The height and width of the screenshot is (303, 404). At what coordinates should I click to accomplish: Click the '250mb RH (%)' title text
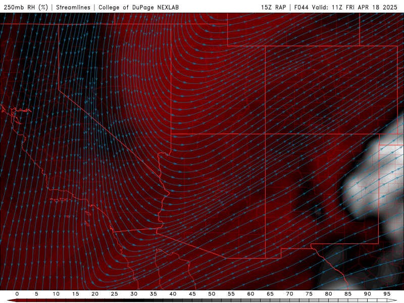pos(26,7)
